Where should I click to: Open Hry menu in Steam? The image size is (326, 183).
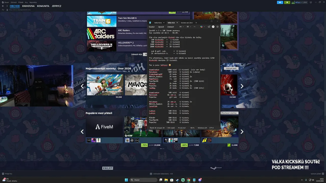coord(26,2)
